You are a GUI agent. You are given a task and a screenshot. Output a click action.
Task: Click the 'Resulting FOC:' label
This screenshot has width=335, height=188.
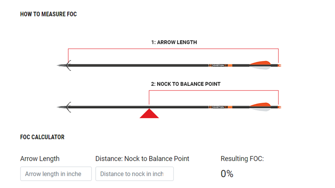(242, 158)
